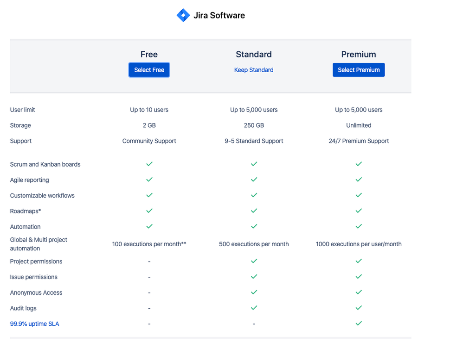This screenshot has width=463, height=342.
Task: Click the Premium checkmark for 99.9% uptime SLA
Action: tap(359, 323)
